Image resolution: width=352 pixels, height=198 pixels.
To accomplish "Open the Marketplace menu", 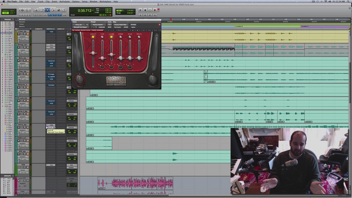I will click(x=105, y=1).
